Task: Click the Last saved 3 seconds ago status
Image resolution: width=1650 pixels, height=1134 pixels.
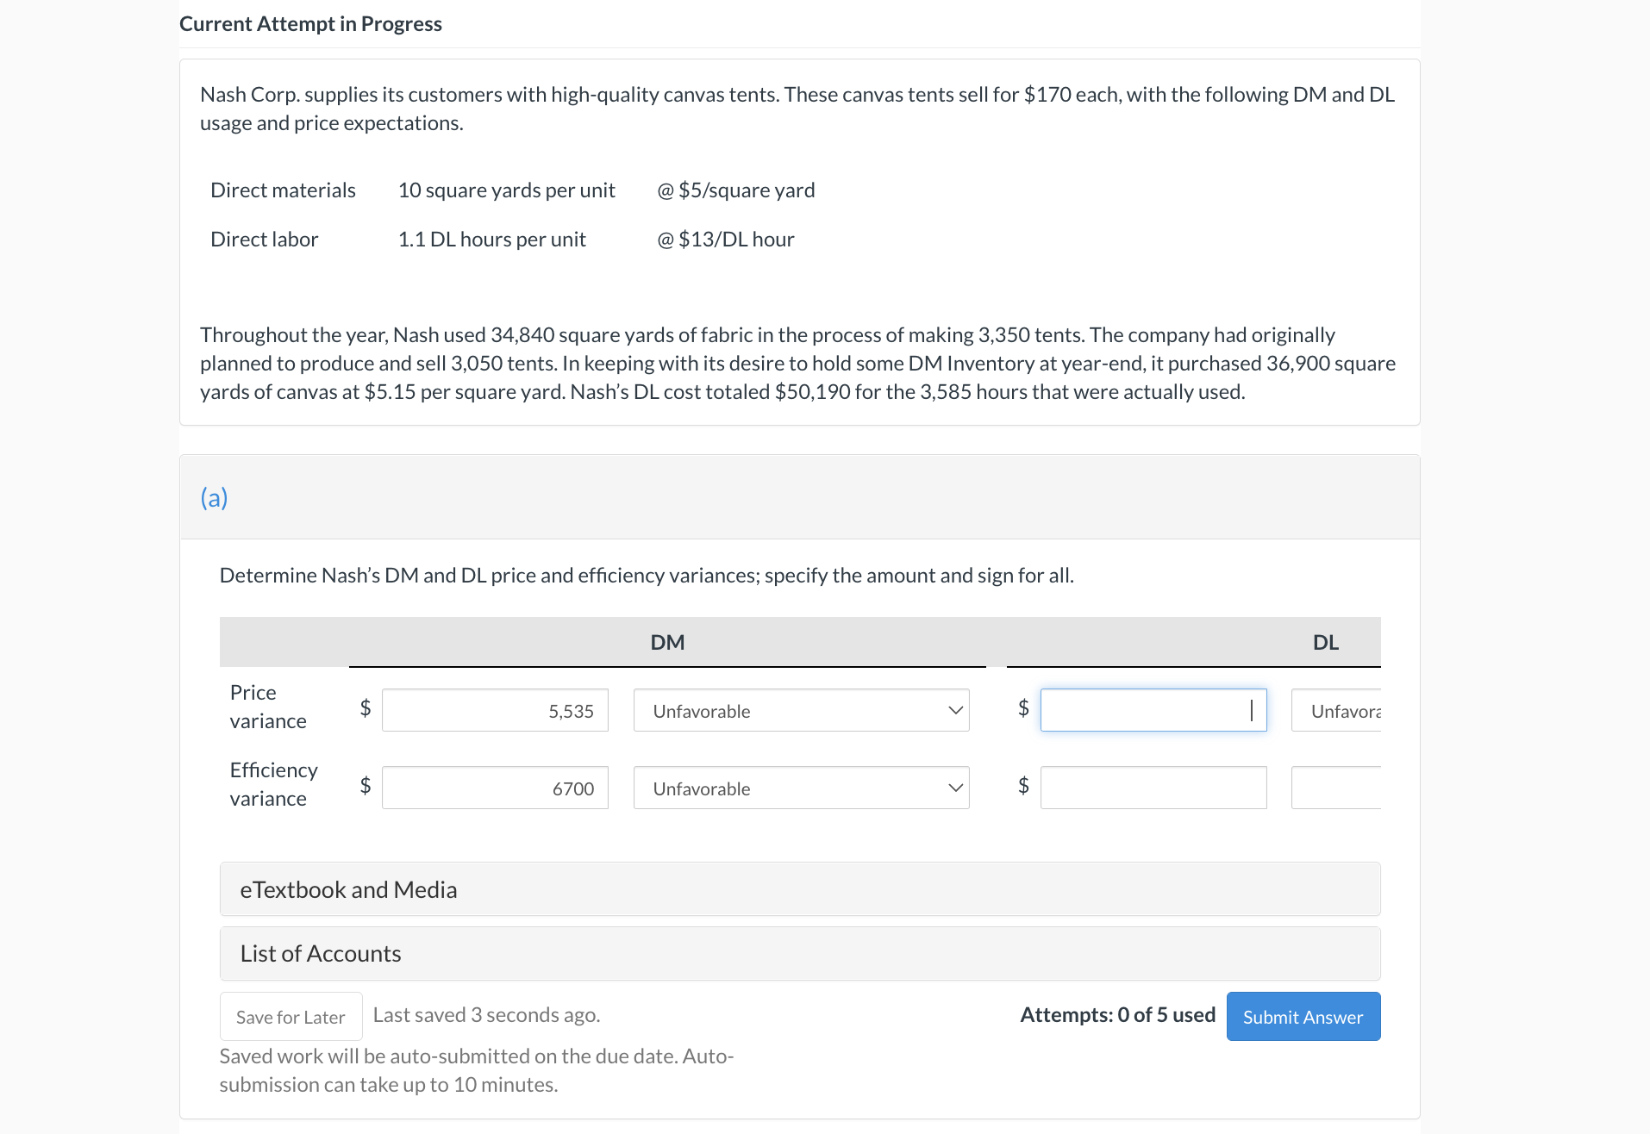Action: tap(486, 1015)
